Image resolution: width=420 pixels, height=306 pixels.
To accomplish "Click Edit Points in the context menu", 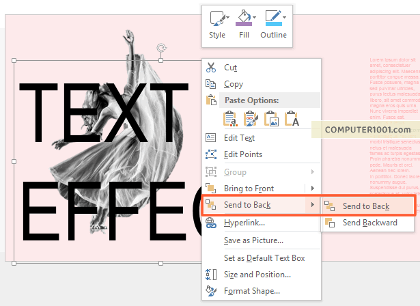I will (x=242, y=154).
